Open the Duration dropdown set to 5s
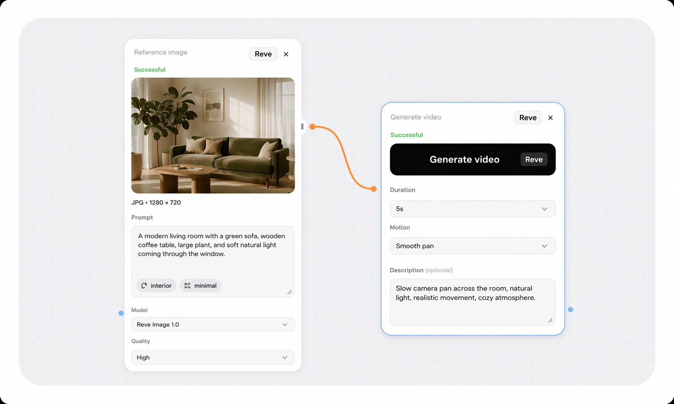This screenshot has width=674, height=404. click(x=473, y=209)
